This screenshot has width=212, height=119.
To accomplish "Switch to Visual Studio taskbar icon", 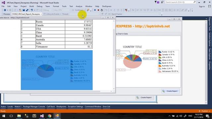I will pos(42,116).
